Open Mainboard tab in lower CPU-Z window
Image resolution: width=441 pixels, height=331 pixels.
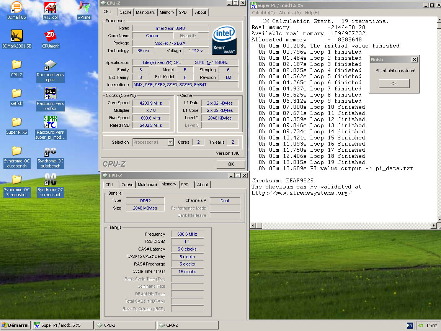(147, 185)
